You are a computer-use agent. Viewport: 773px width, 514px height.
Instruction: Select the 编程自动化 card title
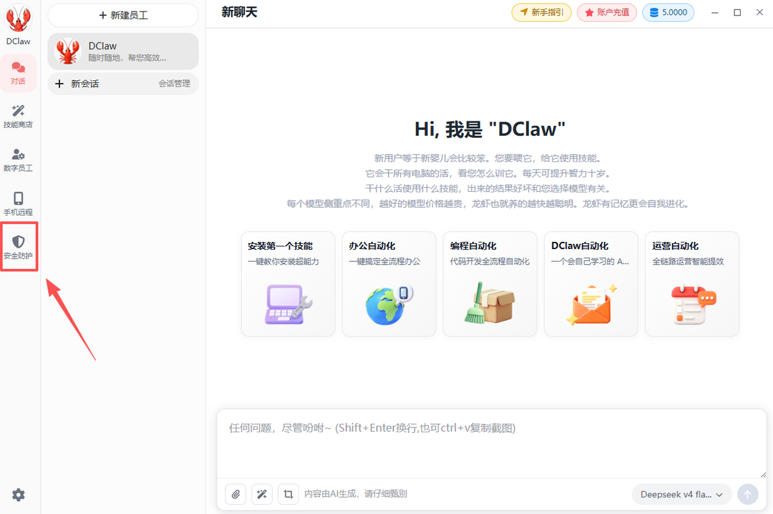(473, 246)
